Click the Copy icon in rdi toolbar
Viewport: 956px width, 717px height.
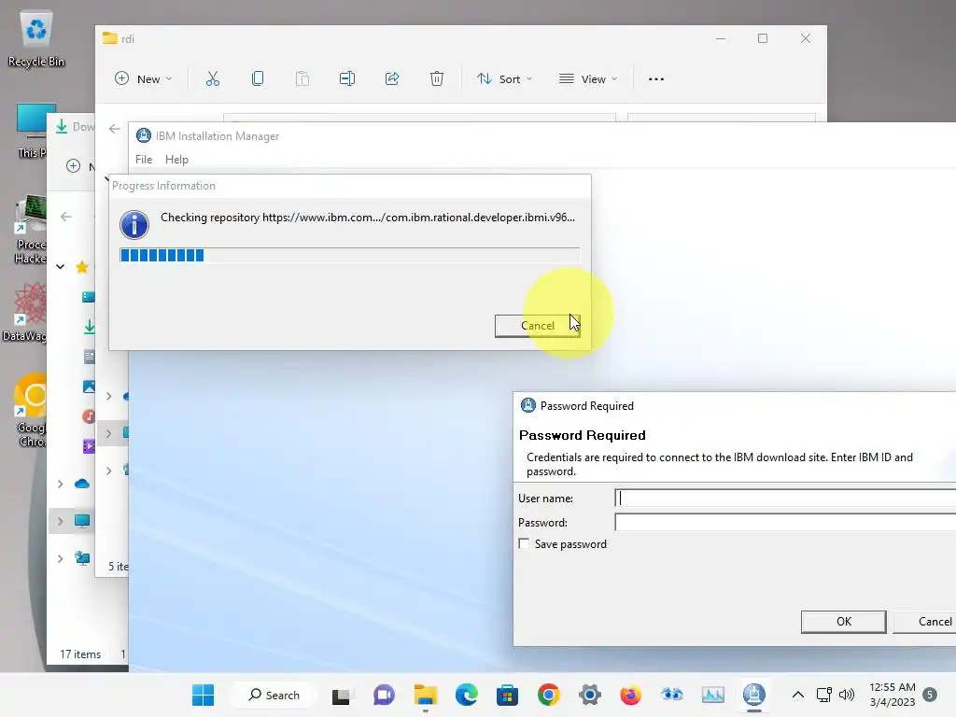click(258, 78)
